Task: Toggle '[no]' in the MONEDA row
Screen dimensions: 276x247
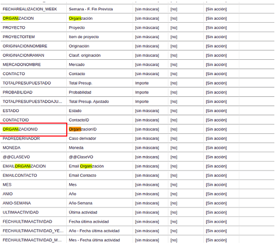Action: pos(174,148)
